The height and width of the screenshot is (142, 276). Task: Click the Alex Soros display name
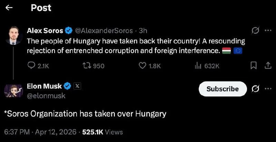[x=45, y=31]
